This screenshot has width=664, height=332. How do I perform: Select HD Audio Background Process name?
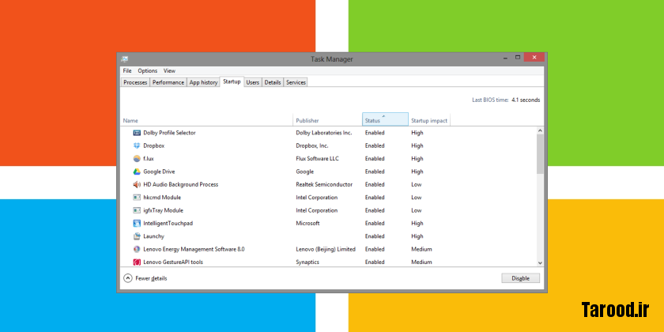[x=181, y=185]
